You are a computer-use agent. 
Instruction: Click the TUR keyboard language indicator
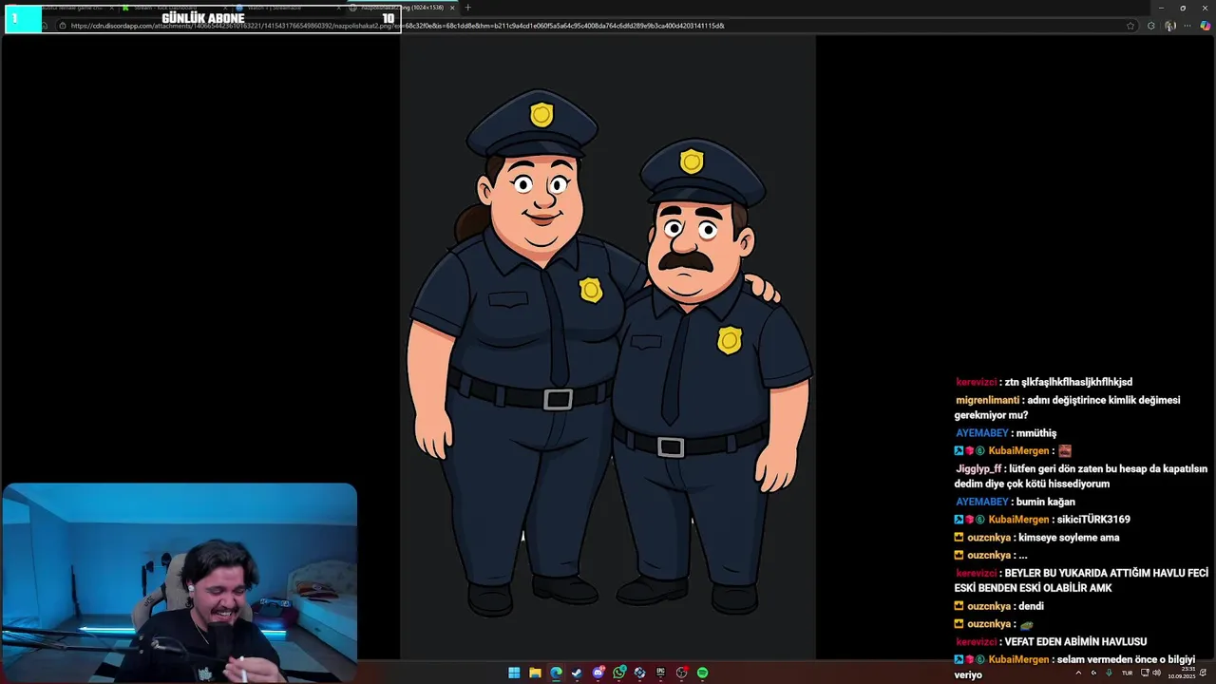(1127, 673)
